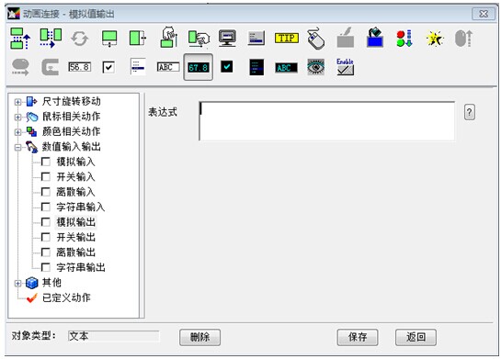The height and width of the screenshot is (359, 501).
Task: Select the 已定义动作 tree item
Action: [66, 297]
